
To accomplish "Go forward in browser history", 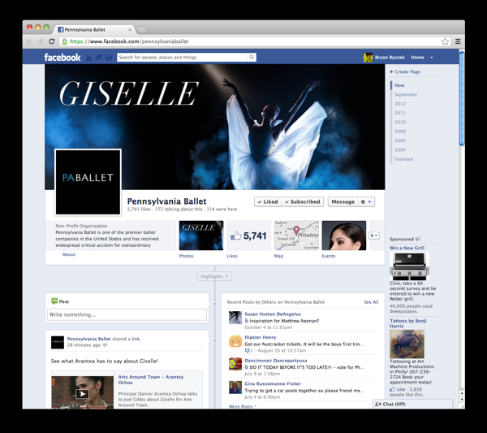I will [41, 41].
